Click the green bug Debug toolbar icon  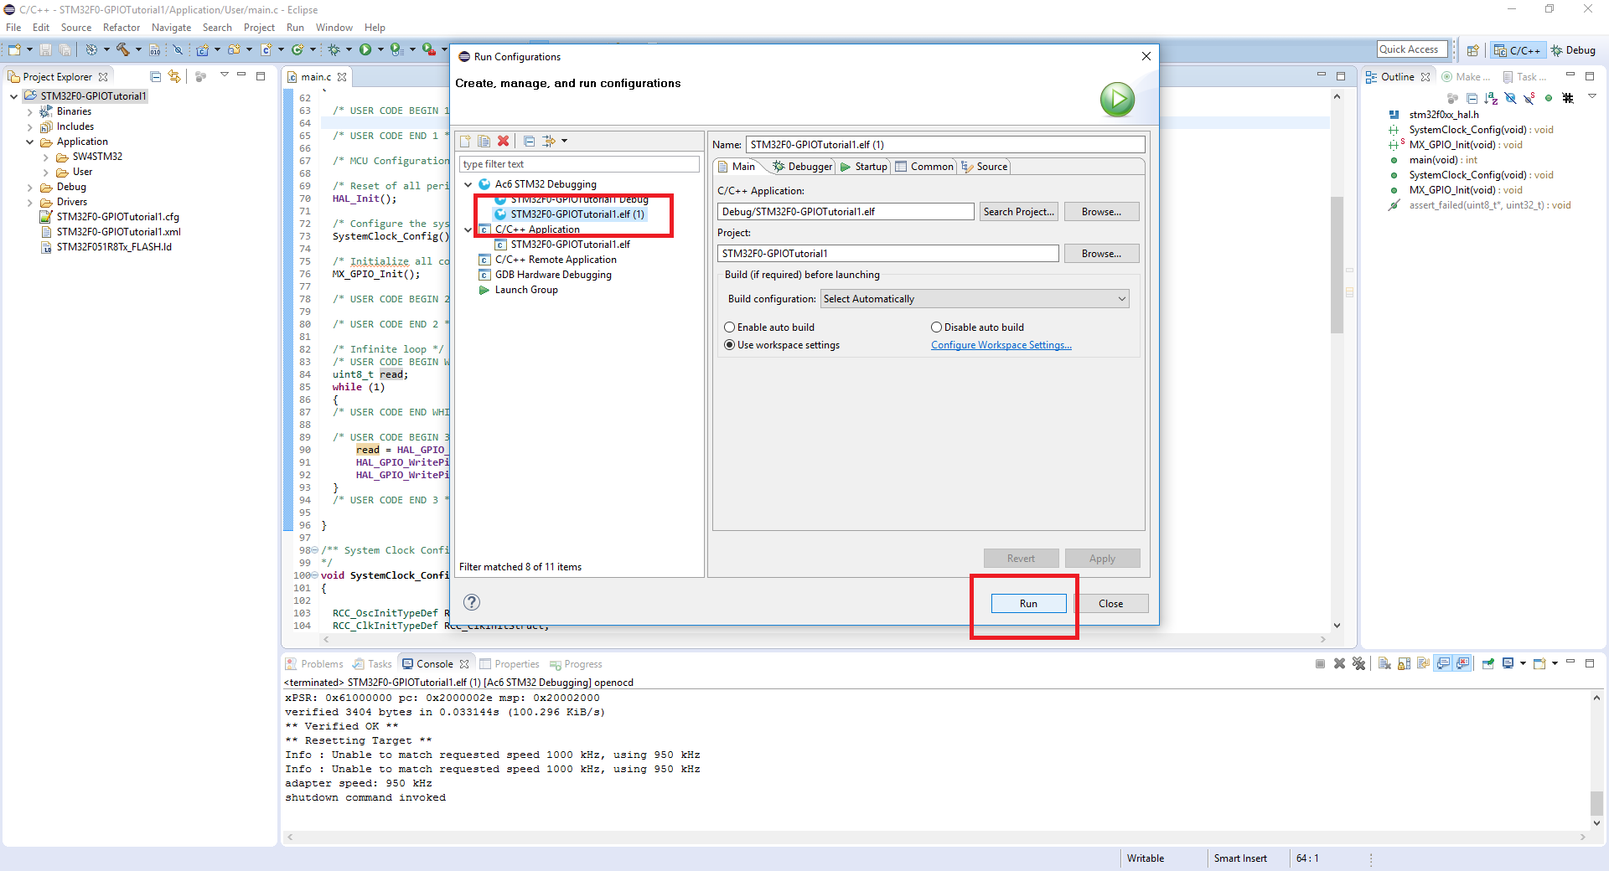click(x=334, y=50)
